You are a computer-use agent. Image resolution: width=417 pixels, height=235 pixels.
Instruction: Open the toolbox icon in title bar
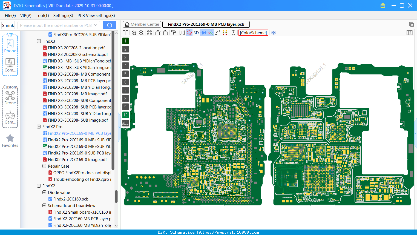(x=383, y=5)
